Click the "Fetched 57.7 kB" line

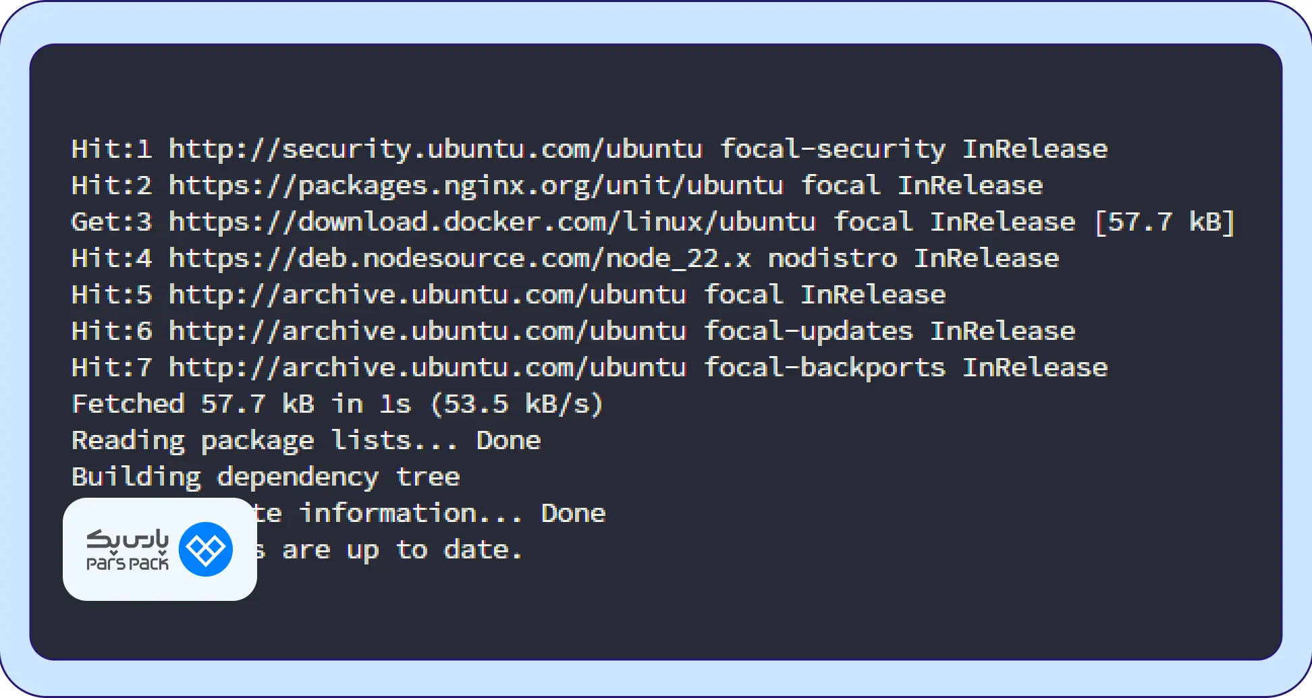(337, 404)
